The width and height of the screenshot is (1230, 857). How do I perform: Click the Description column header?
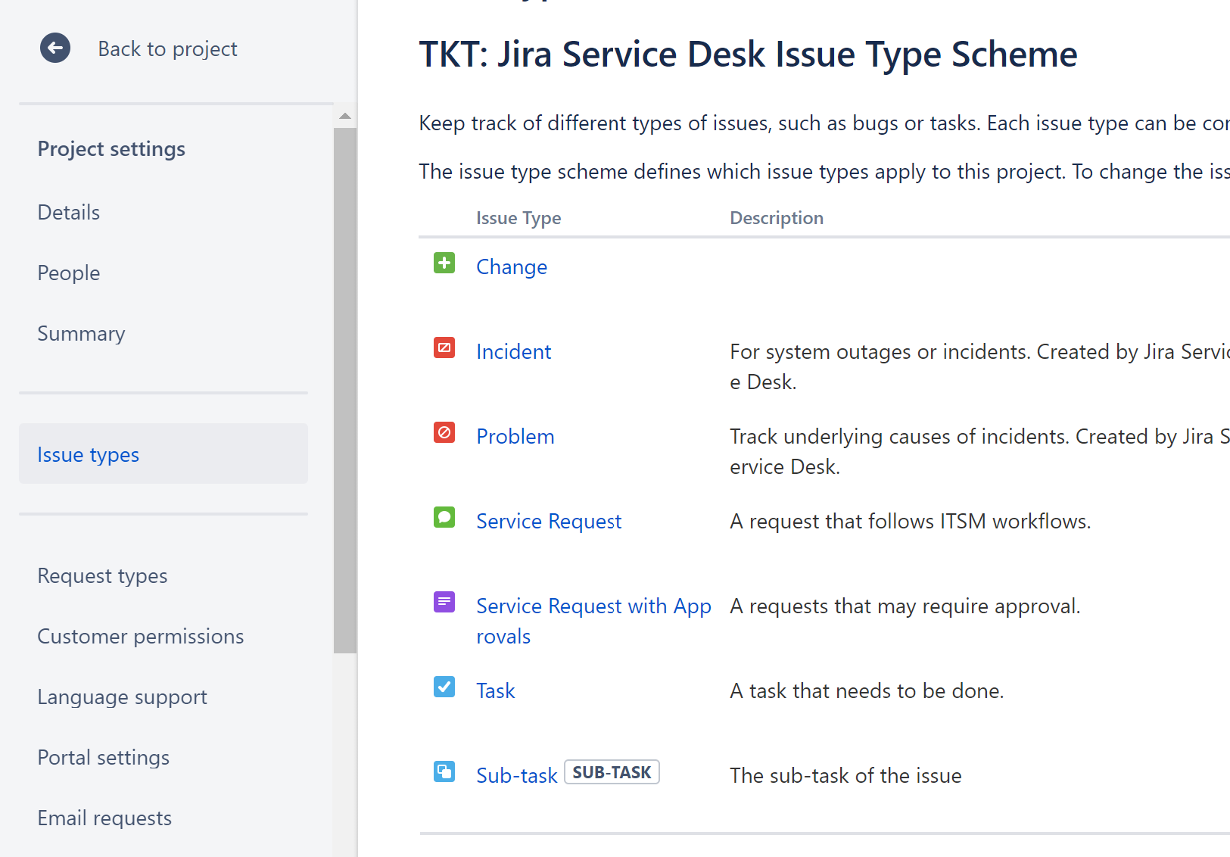tap(777, 218)
